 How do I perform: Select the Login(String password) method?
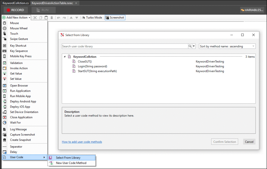click(x=93, y=66)
